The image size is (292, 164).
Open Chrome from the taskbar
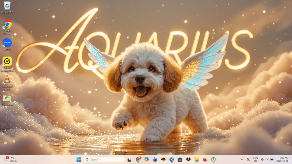138,159
